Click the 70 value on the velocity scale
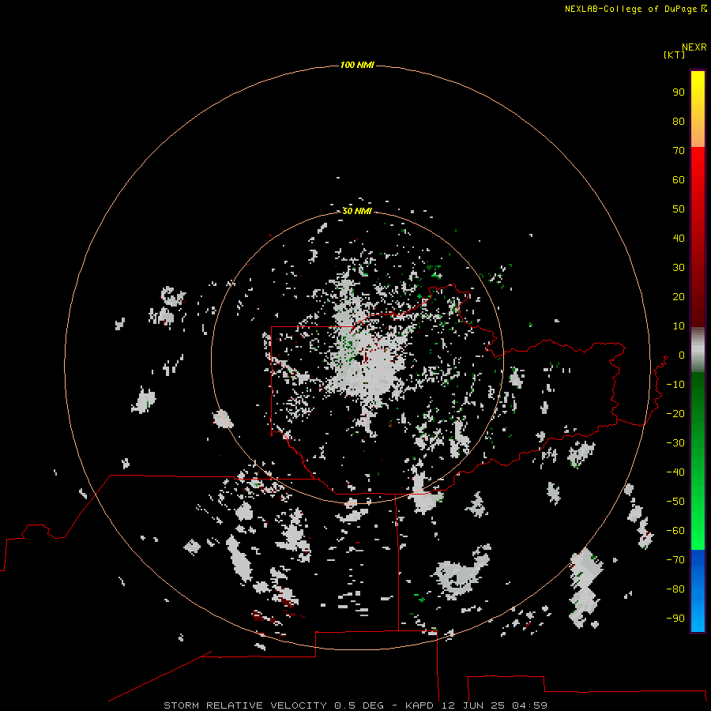 coord(679,151)
